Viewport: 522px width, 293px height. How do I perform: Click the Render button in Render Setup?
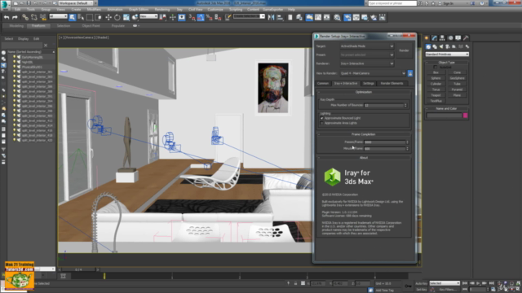tap(405, 50)
